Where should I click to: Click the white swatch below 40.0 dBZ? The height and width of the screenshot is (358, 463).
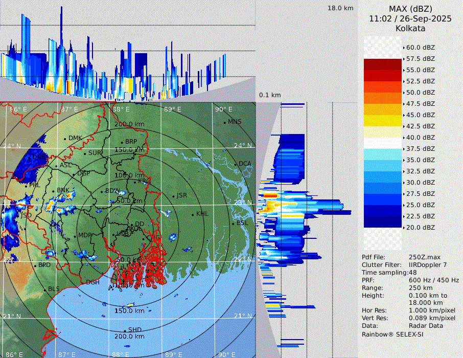(x=382, y=143)
